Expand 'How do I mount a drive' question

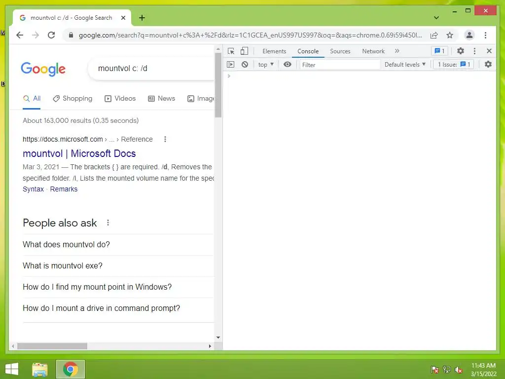118,308
